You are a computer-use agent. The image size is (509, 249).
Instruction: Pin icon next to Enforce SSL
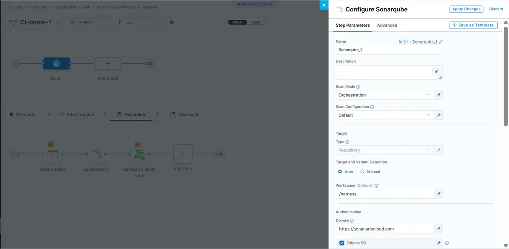[x=438, y=243]
